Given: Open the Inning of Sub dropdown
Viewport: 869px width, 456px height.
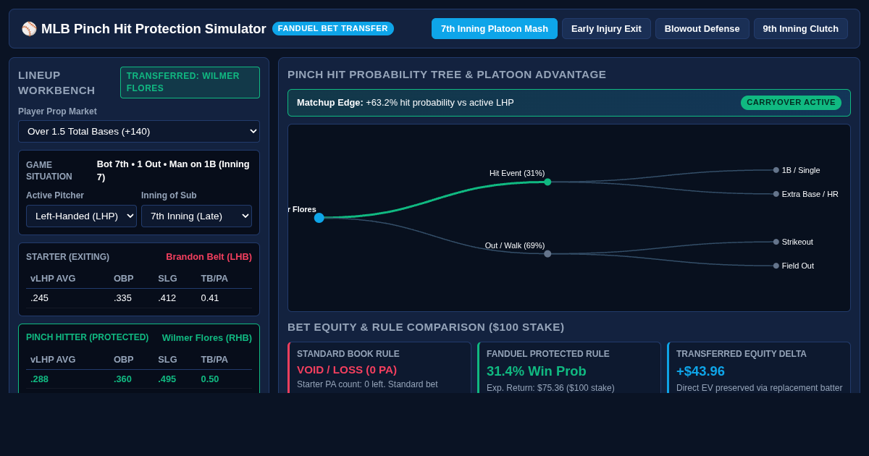Looking at the screenshot, I should tap(196, 216).
